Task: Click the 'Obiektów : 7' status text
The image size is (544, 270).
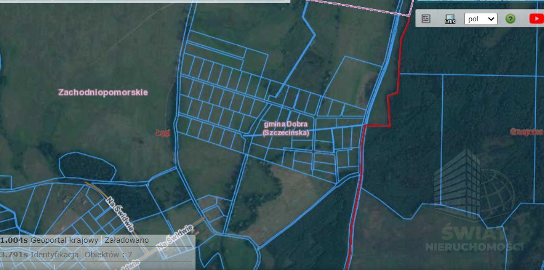Action: [x=108, y=255]
